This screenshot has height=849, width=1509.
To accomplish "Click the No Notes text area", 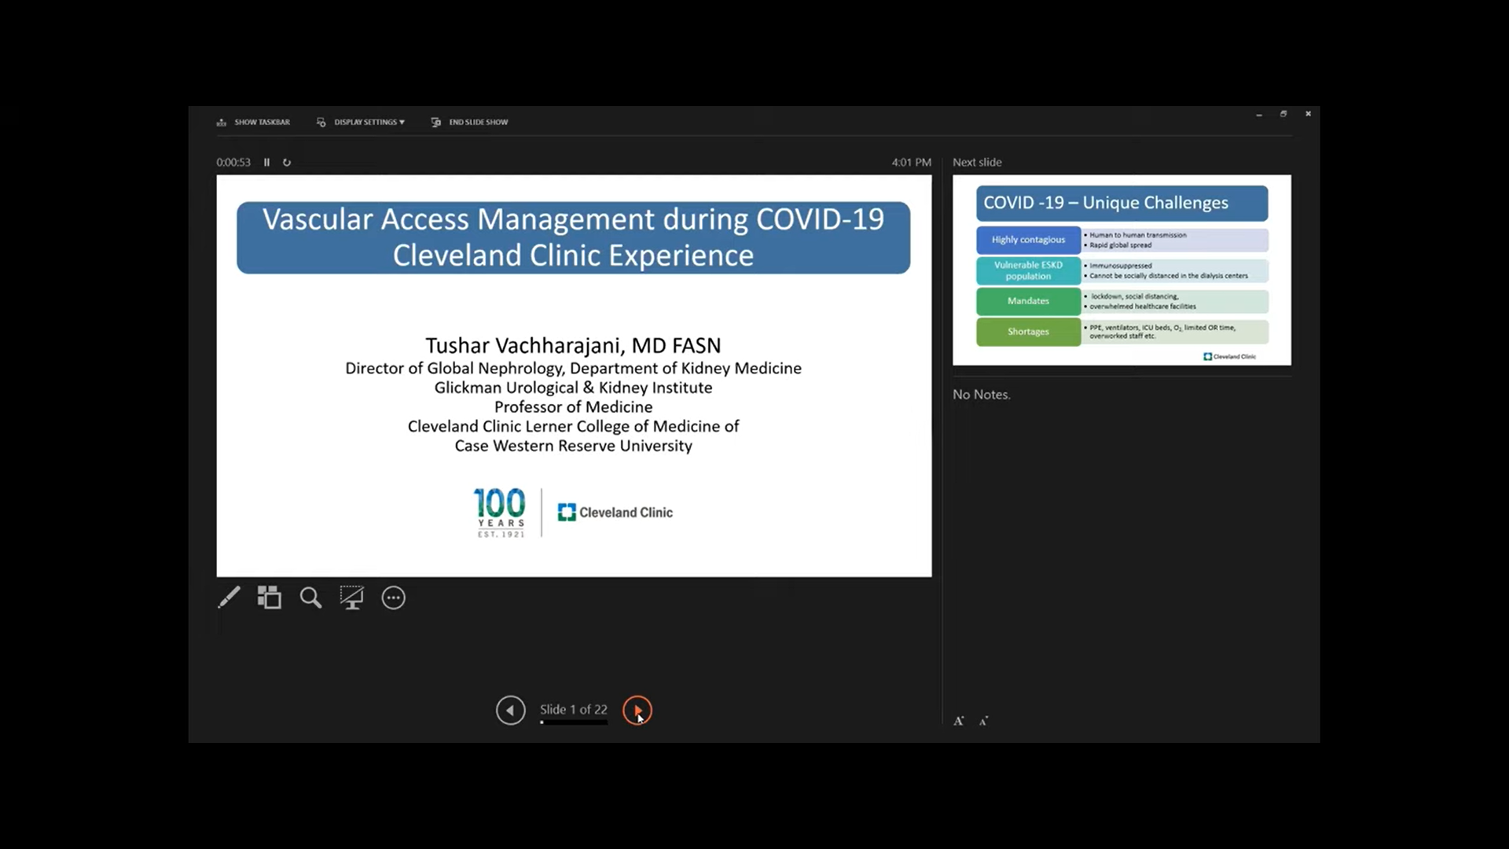I will (x=981, y=395).
